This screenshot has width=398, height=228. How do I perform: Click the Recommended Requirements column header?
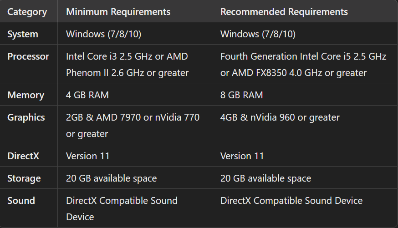click(x=284, y=12)
